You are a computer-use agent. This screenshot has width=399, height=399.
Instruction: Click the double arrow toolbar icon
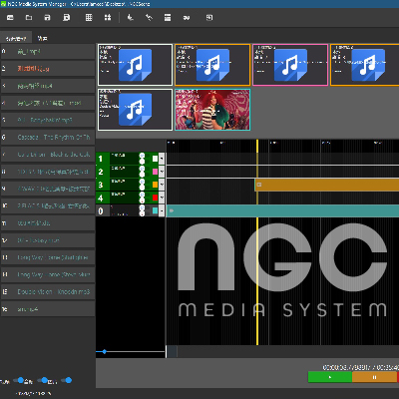pos(187,18)
